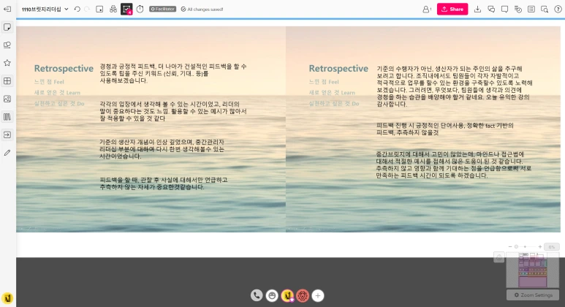Select the text starting '피드백 진행 시 긍정적인'
Screen dimensions: 565x307
pyautogui.click(x=445, y=129)
